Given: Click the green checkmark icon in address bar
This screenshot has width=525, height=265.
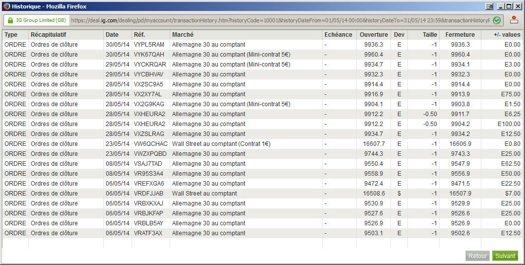Looking at the screenshot, I should (x=497, y=20).
